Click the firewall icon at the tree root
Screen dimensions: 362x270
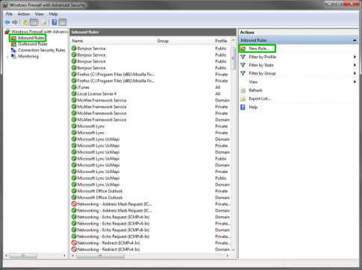click(7, 31)
